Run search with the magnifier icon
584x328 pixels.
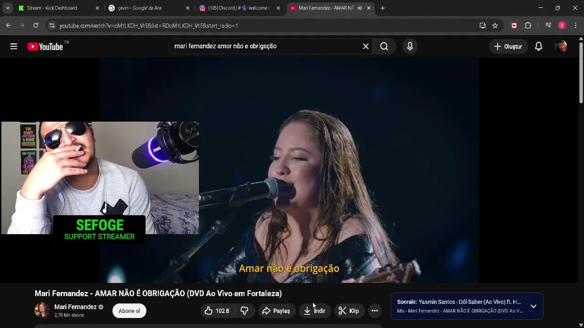(384, 46)
